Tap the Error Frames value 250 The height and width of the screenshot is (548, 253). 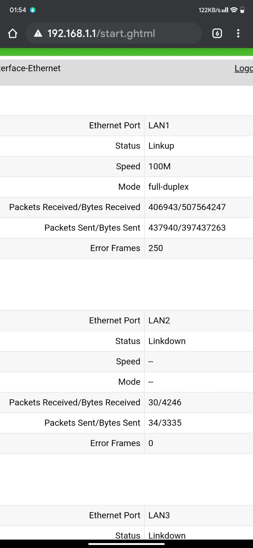click(x=156, y=248)
